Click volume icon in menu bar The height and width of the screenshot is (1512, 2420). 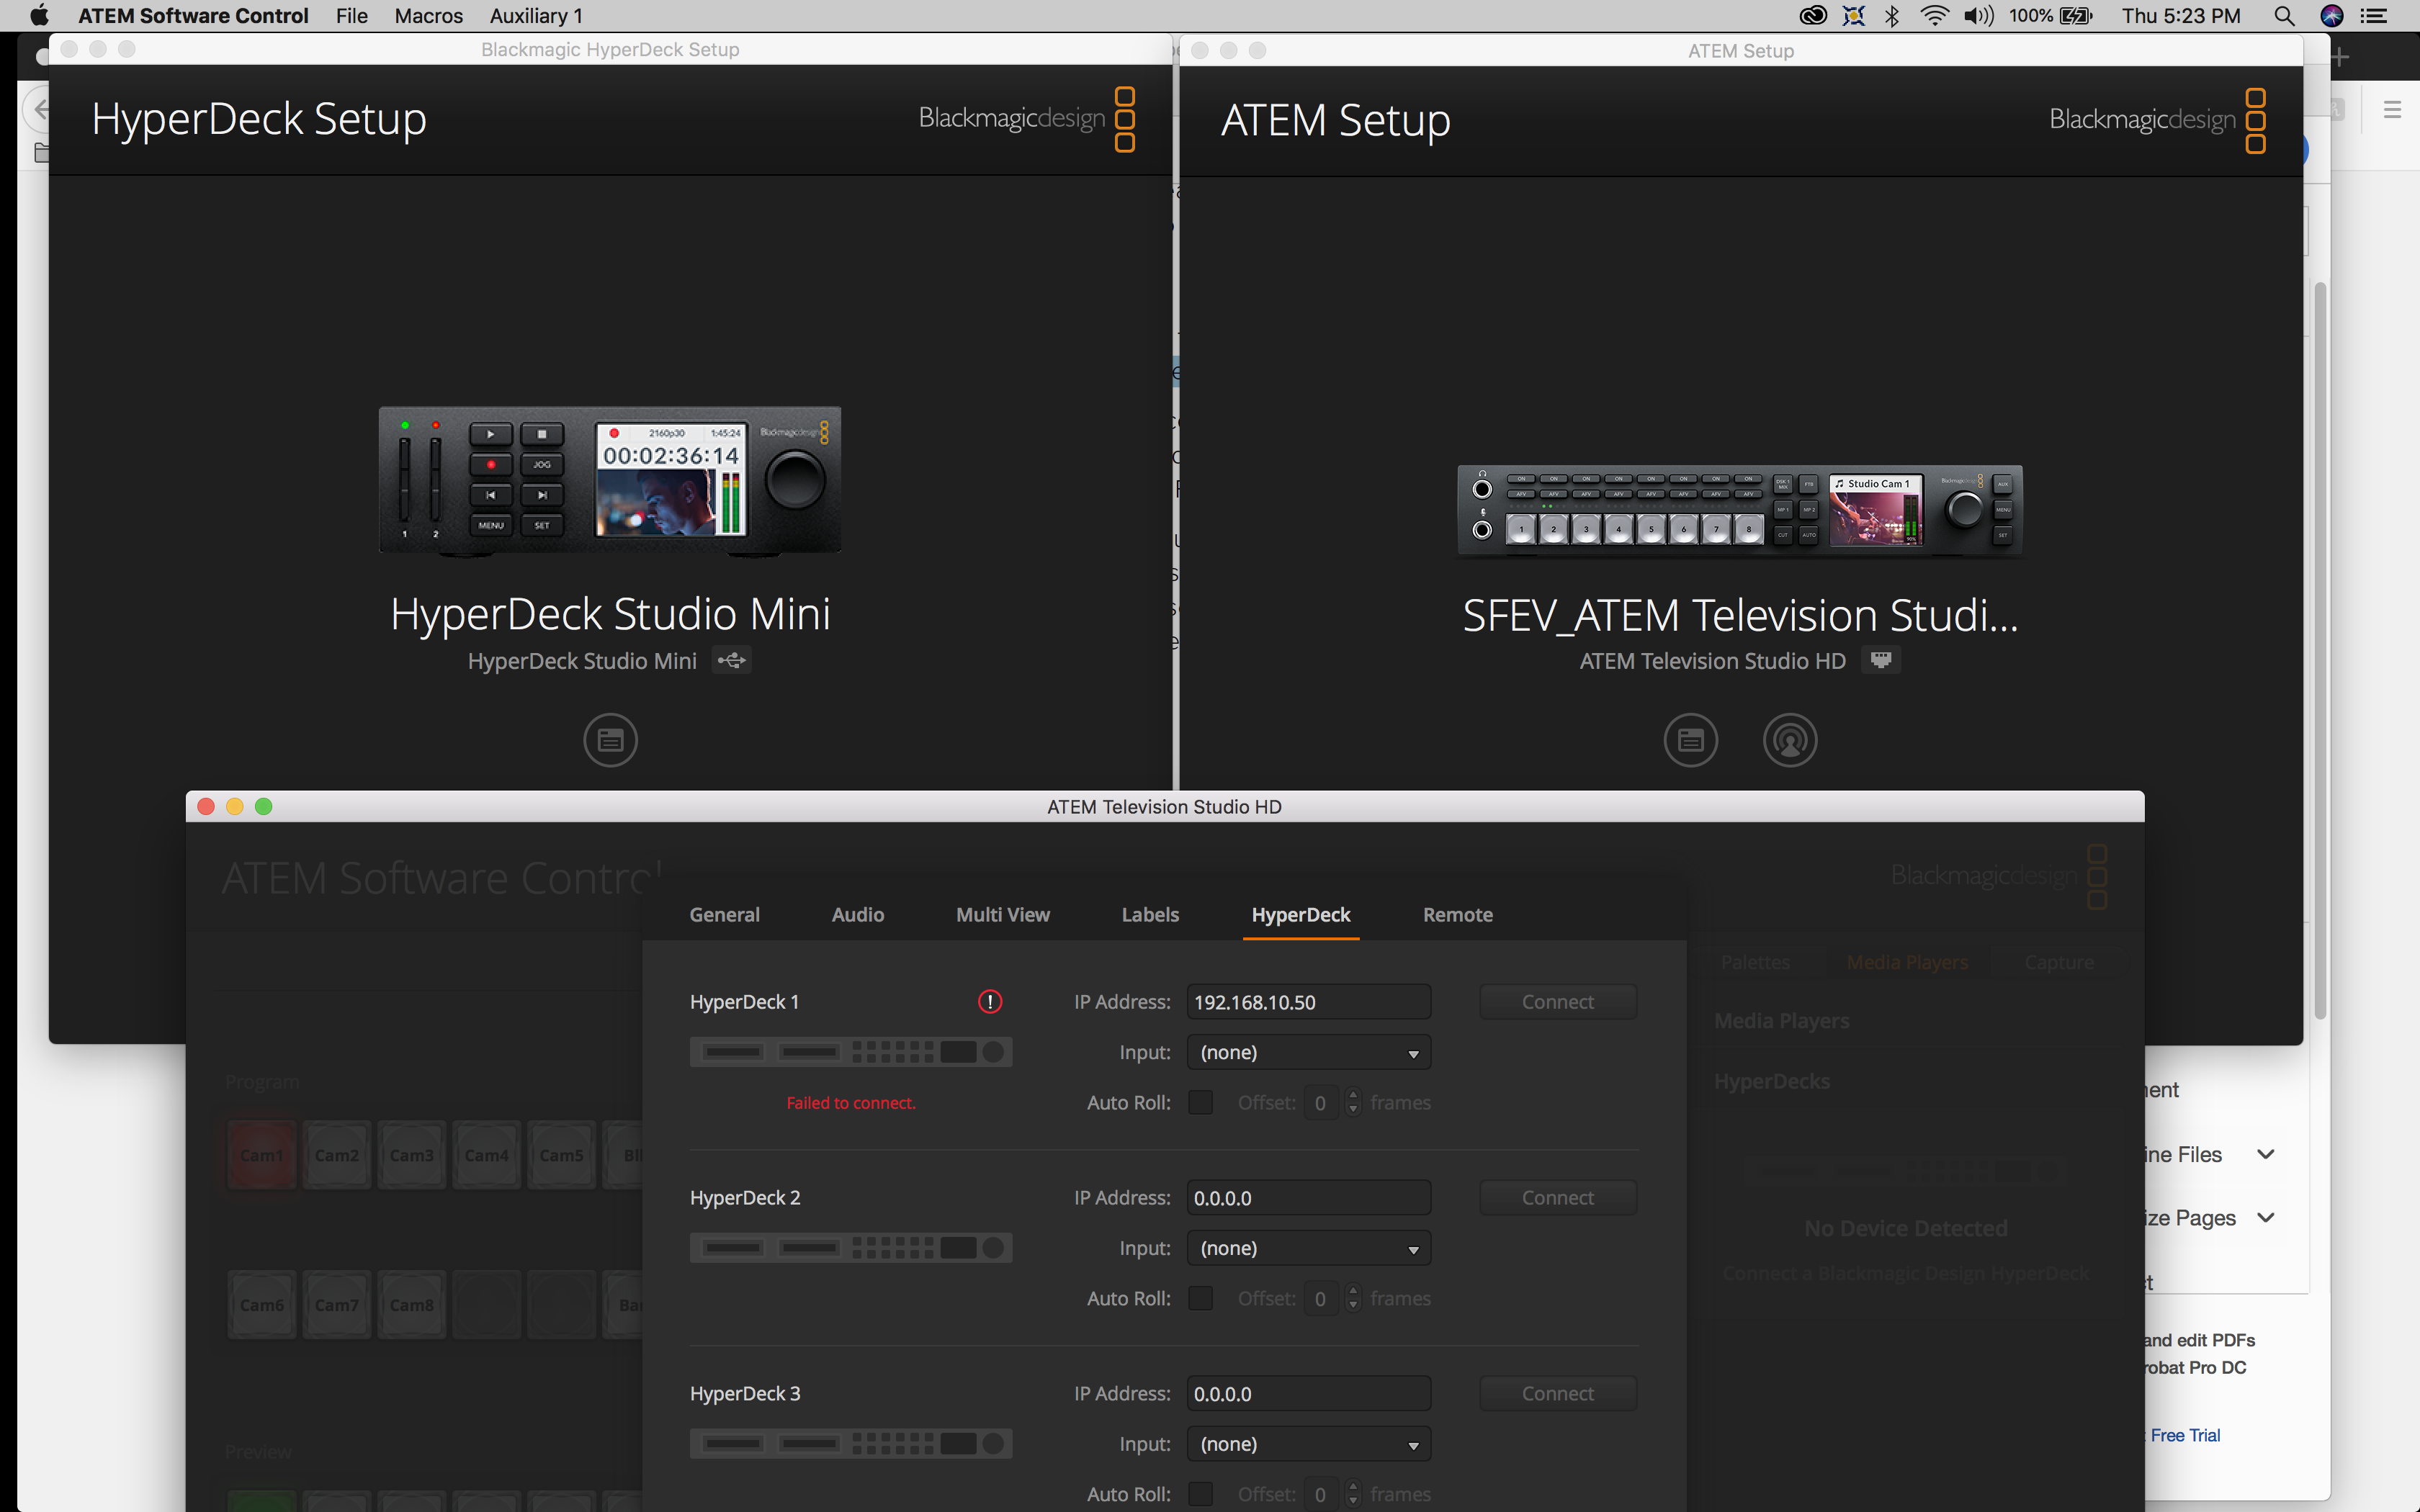point(1978,16)
